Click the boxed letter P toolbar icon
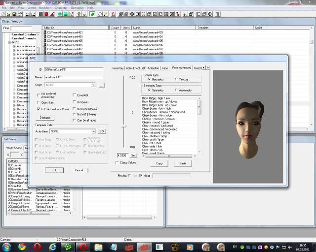The height and width of the screenshot is (252, 316). click(160, 14)
